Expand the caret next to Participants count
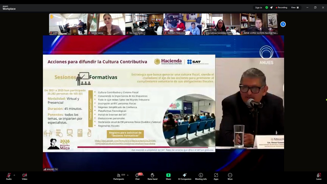Image resolution: width=327 pixels, height=184 pixels. [x=128, y=175]
